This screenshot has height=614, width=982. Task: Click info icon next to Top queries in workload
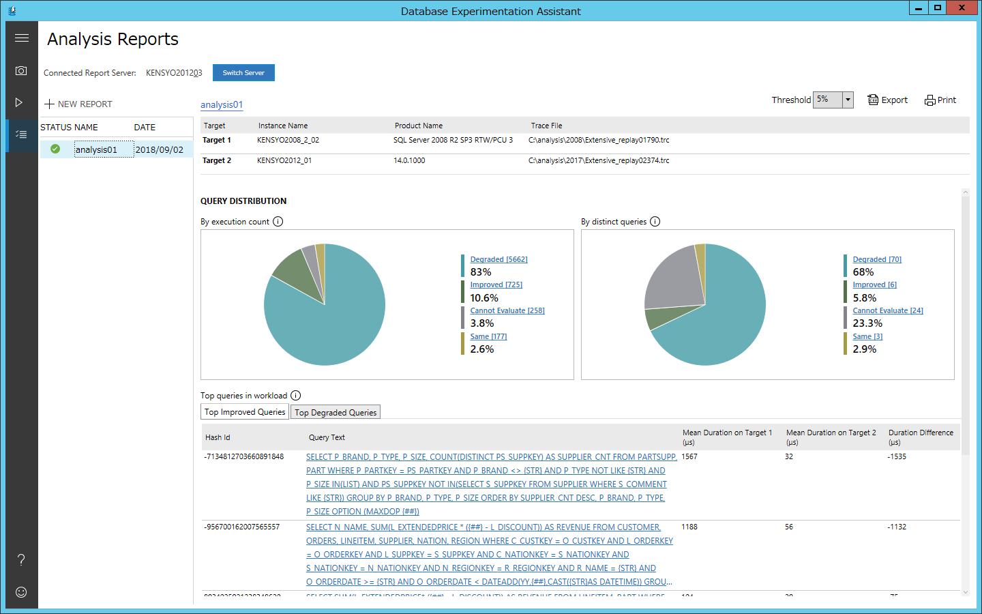tap(296, 396)
